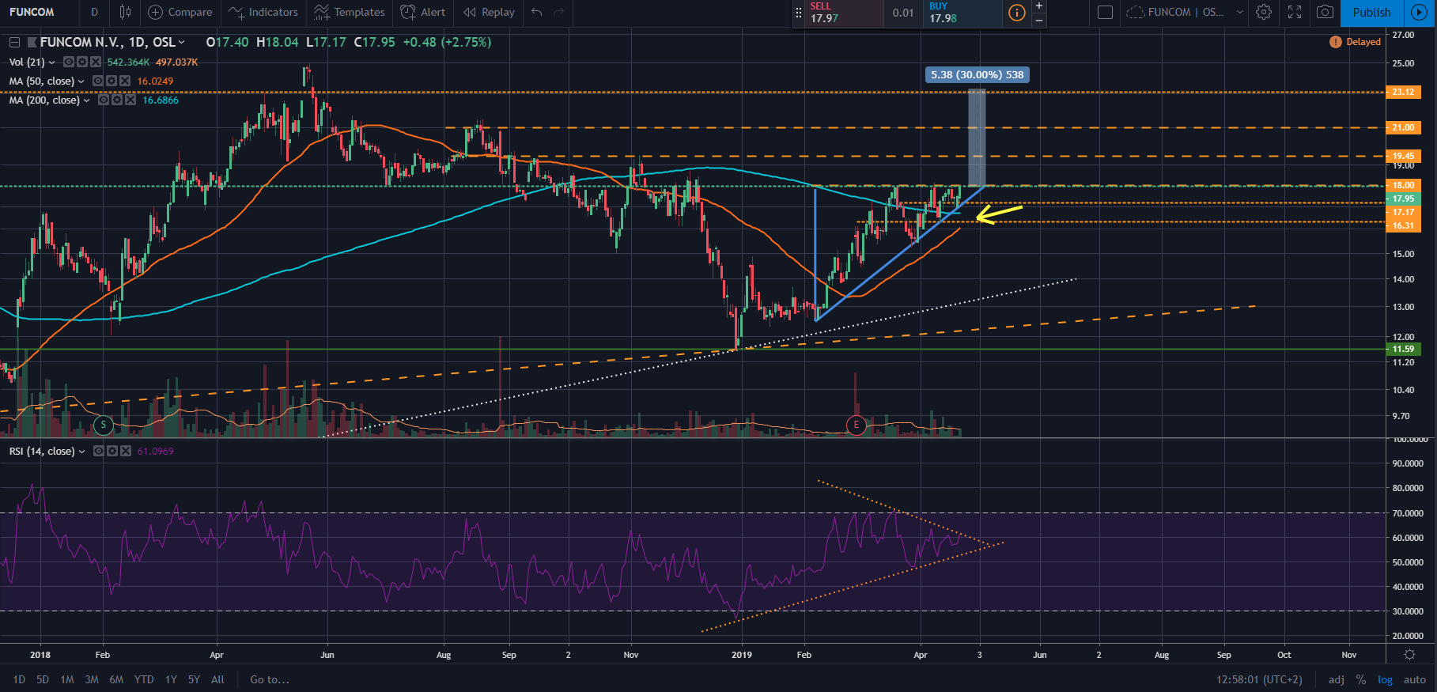
Task: Create a new Alert
Action: pyautogui.click(x=423, y=12)
